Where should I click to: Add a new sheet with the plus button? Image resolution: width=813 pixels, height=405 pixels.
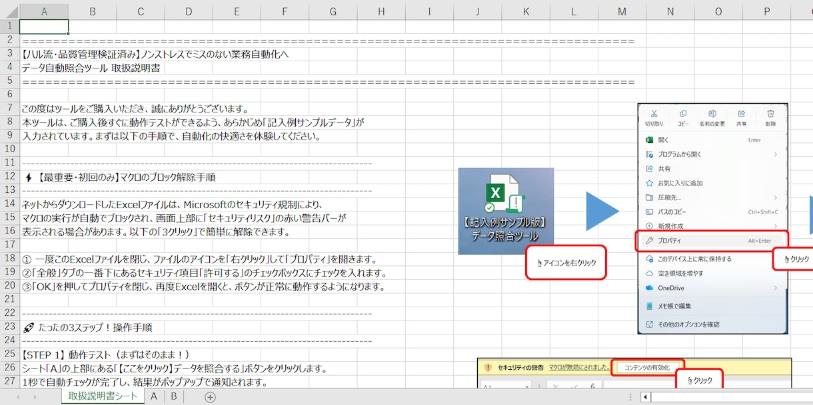coord(210,397)
